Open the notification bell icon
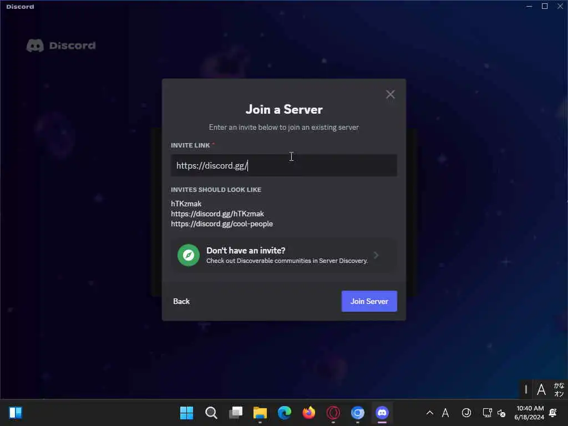 553,413
